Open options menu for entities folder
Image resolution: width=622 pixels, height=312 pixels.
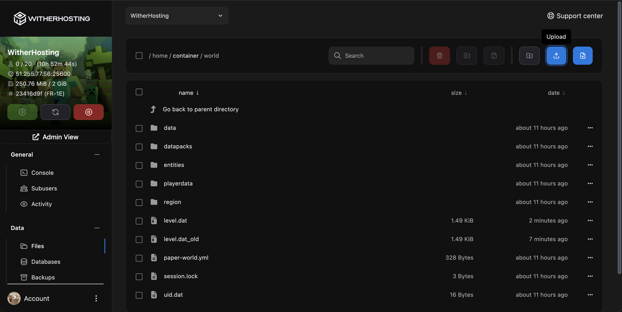(x=590, y=165)
